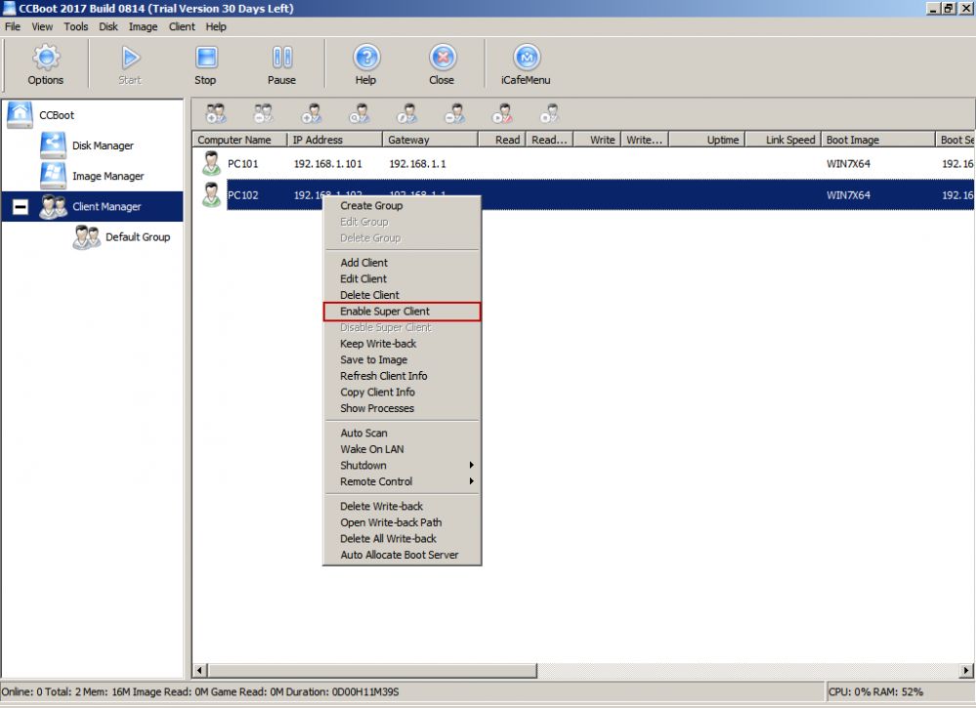Click PC101 IP address 192.168.1.101
Viewport: 976px width, 708px height.
(x=328, y=164)
